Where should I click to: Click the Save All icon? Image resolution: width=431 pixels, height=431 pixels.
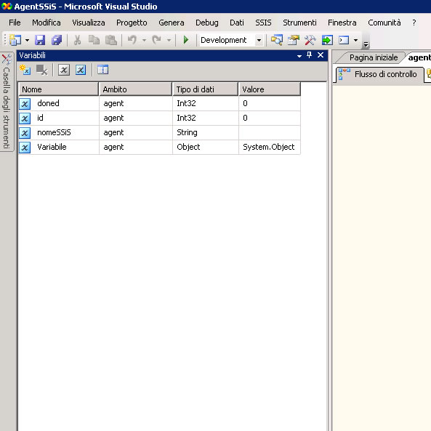(57, 40)
